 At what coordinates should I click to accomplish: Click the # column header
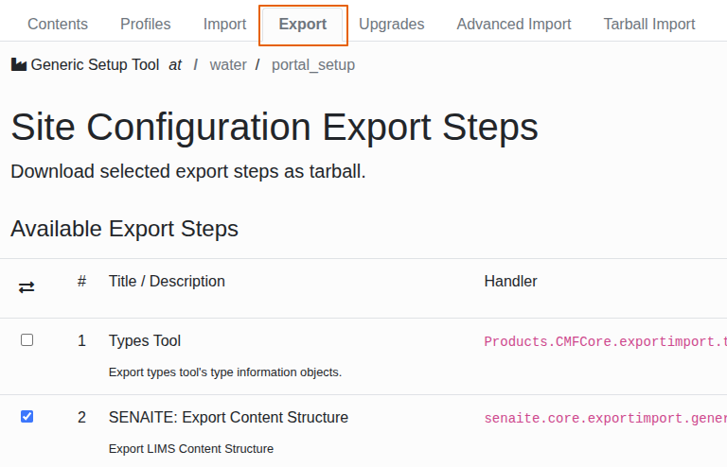pos(81,282)
